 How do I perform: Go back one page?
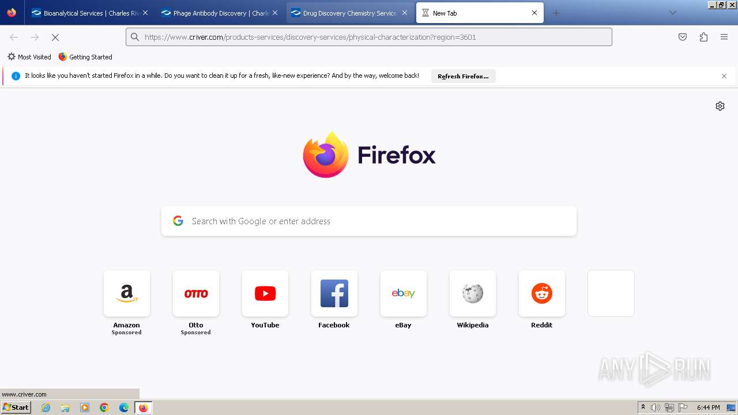tap(14, 37)
